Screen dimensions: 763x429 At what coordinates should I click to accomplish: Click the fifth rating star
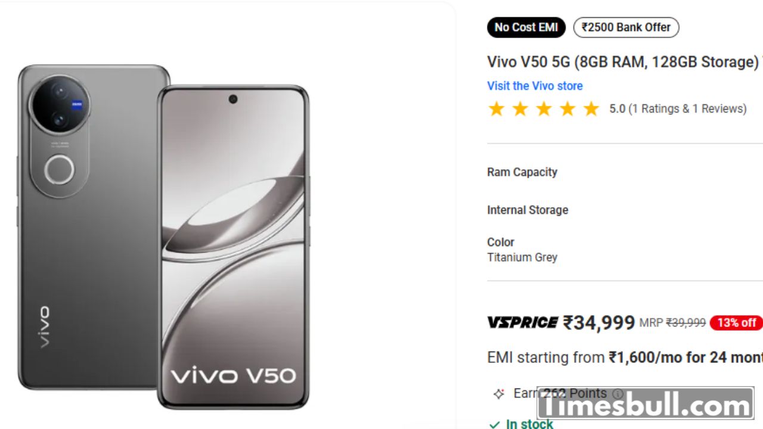click(591, 109)
